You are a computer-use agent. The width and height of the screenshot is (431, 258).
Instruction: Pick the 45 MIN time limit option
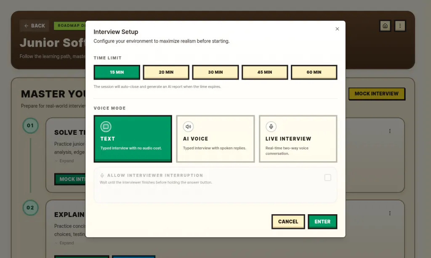(x=265, y=72)
